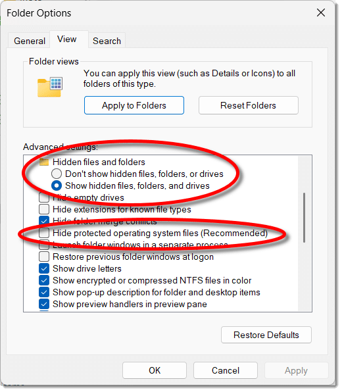Select Don't show hidden files radio button

(57, 174)
